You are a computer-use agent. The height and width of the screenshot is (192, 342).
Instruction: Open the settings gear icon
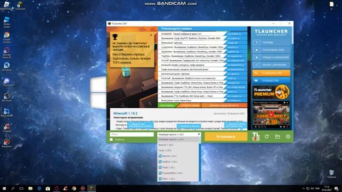coord(288,137)
